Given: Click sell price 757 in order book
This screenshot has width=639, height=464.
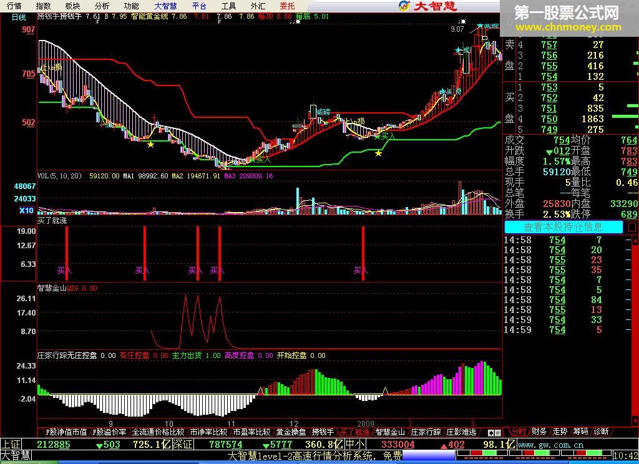Looking at the screenshot, I should 549,45.
